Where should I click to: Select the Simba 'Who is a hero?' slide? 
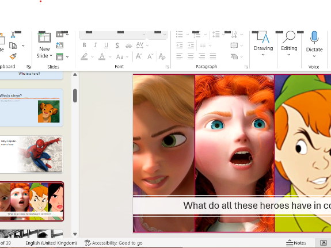pos(31,108)
